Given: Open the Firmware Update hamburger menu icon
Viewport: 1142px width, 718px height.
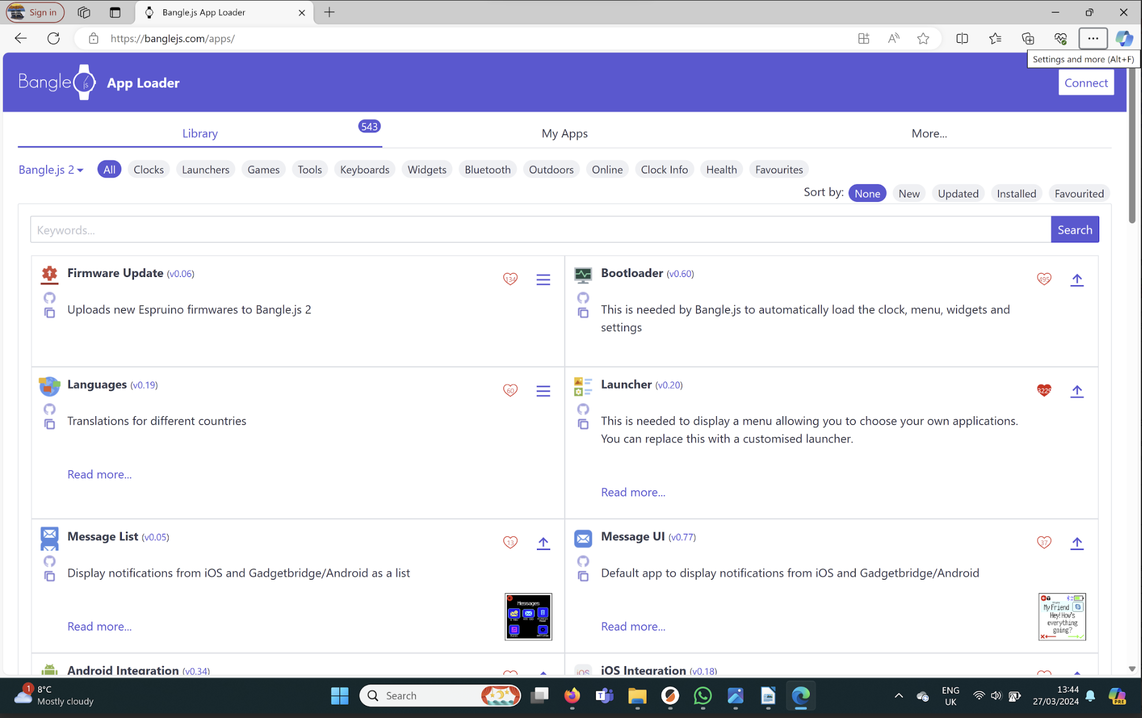Looking at the screenshot, I should click(543, 279).
